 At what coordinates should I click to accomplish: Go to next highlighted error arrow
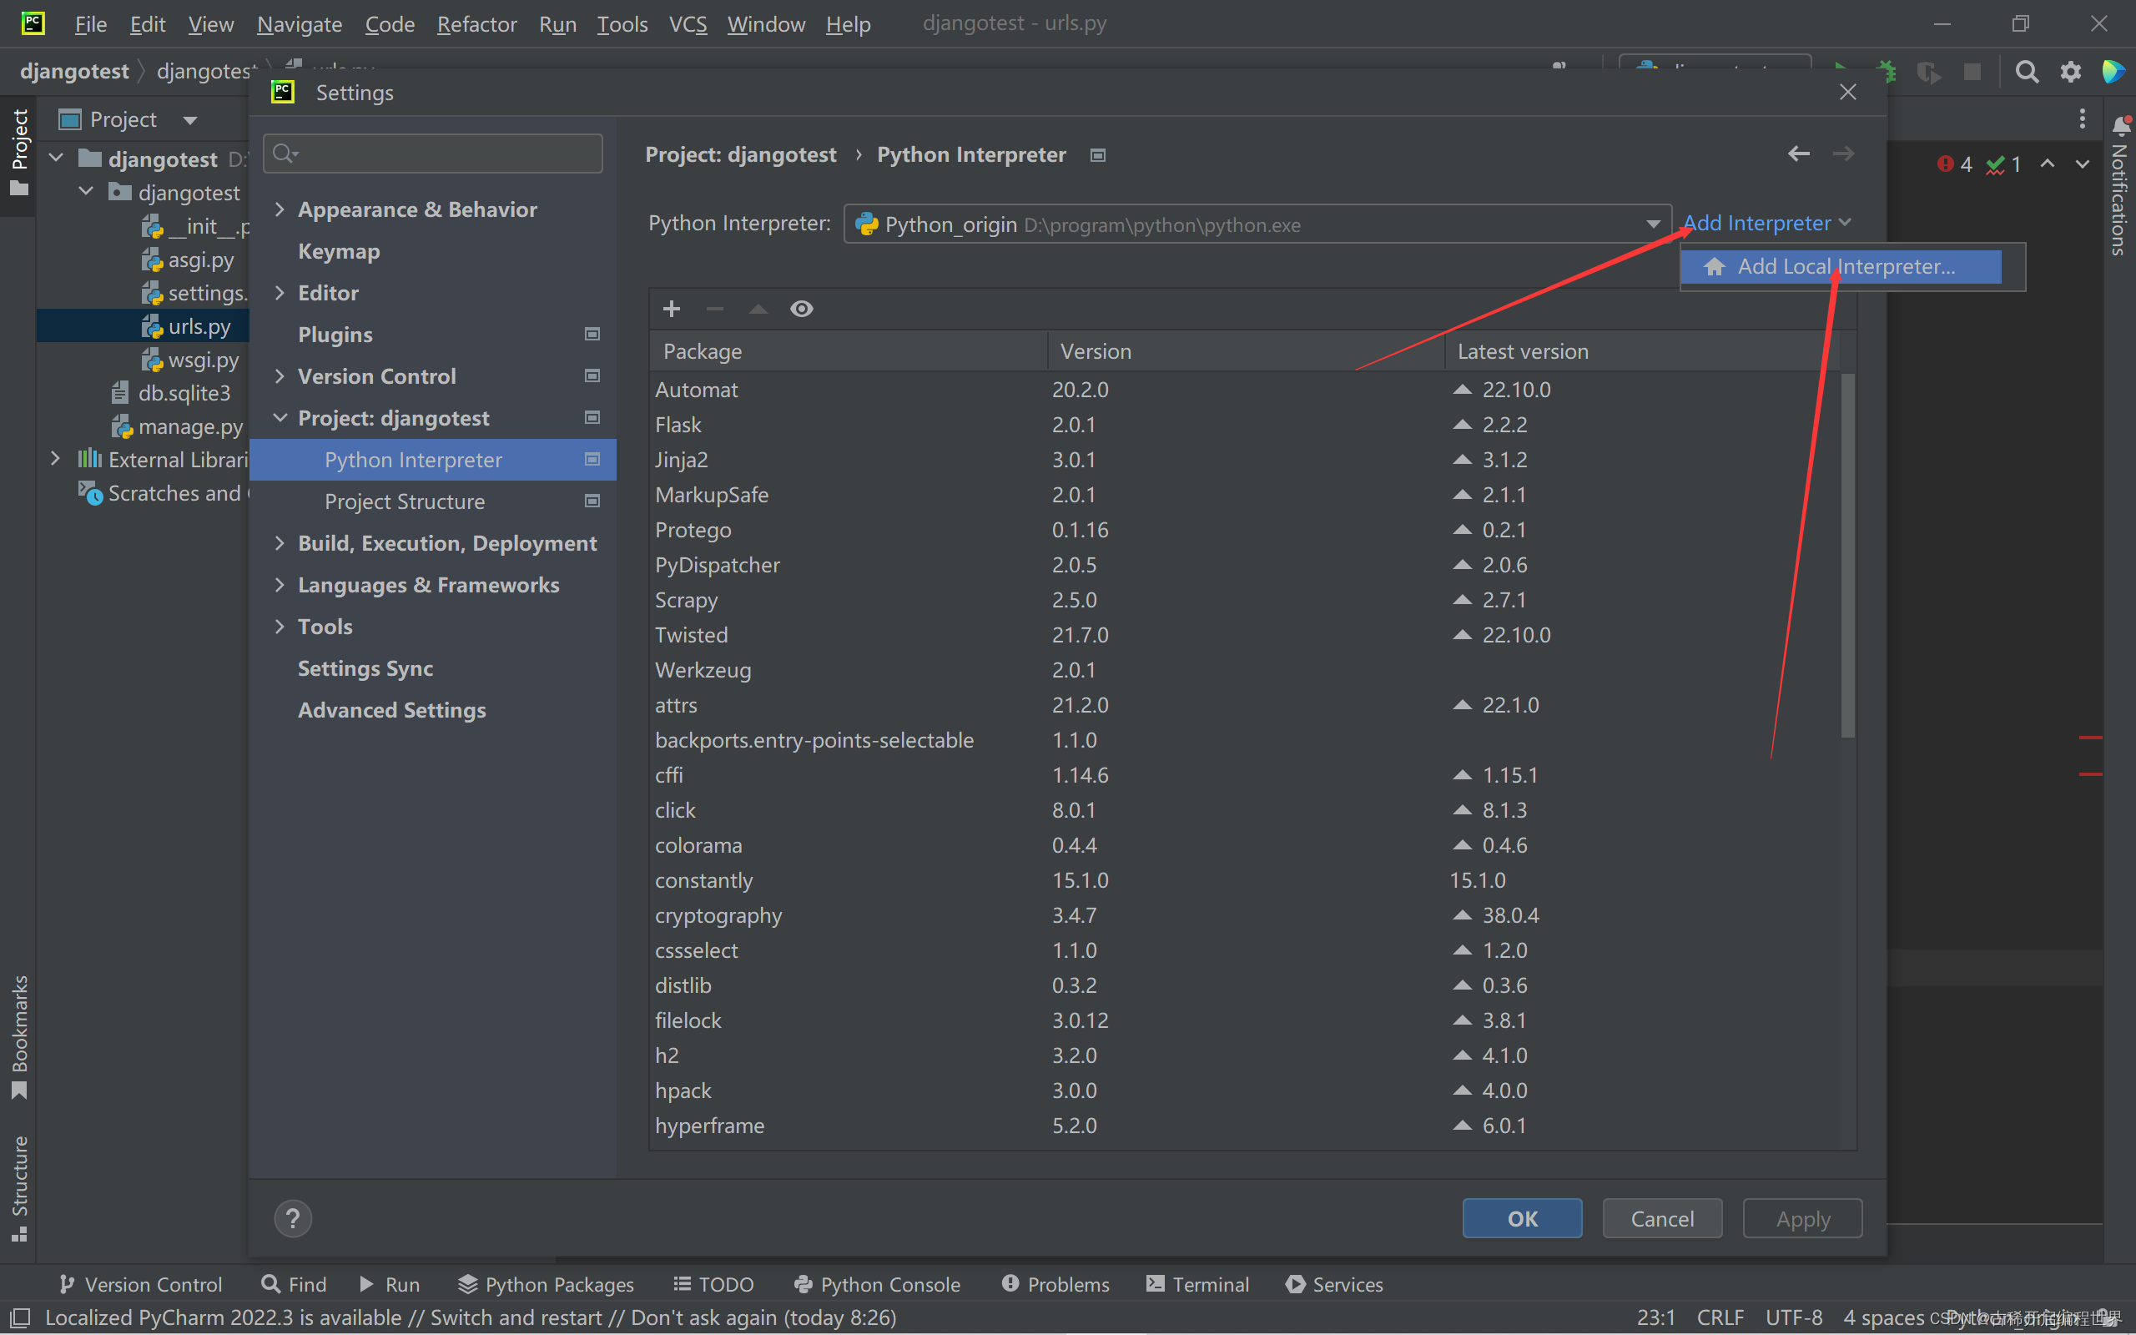point(2082,164)
